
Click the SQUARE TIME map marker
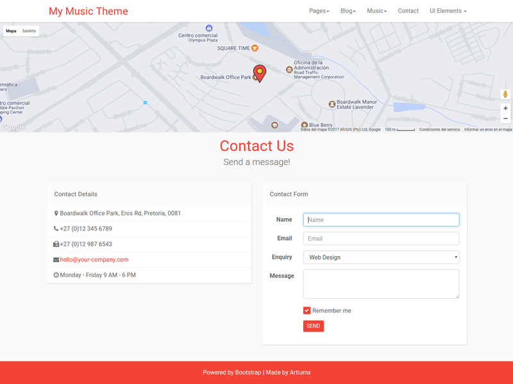click(255, 48)
